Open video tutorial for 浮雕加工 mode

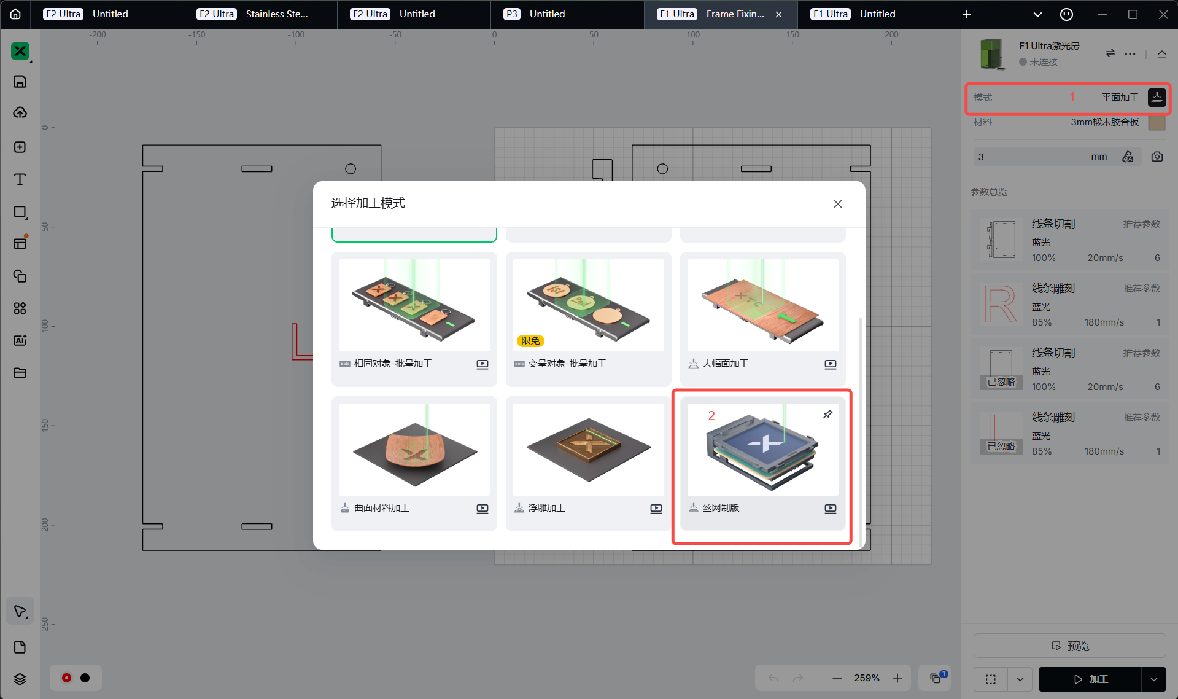656,509
